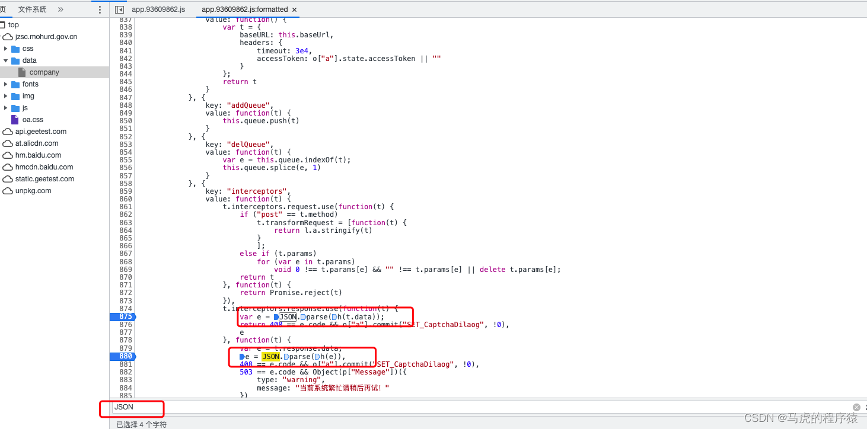Toggle breakpoint on line 880
The width and height of the screenshot is (867, 429).
(x=122, y=356)
